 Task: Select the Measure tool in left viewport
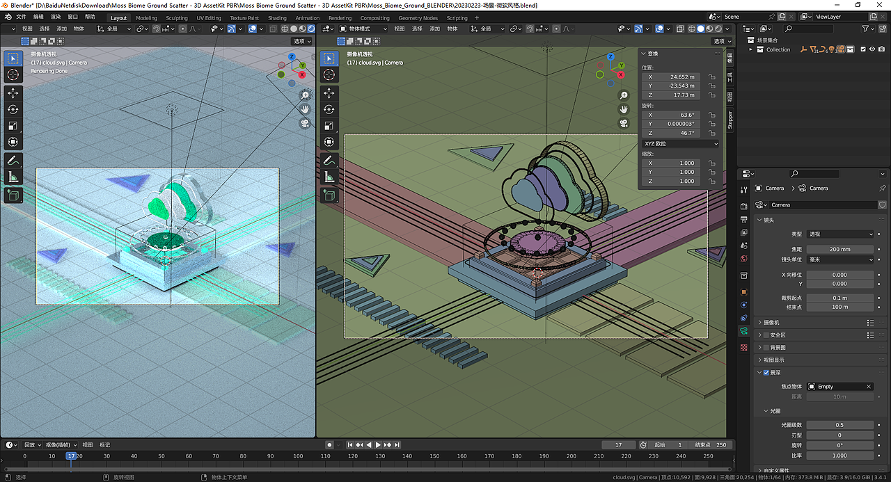(x=13, y=177)
